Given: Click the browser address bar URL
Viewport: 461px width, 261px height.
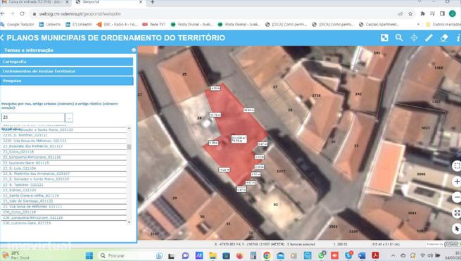Looking at the screenshot, I should 80,14.
